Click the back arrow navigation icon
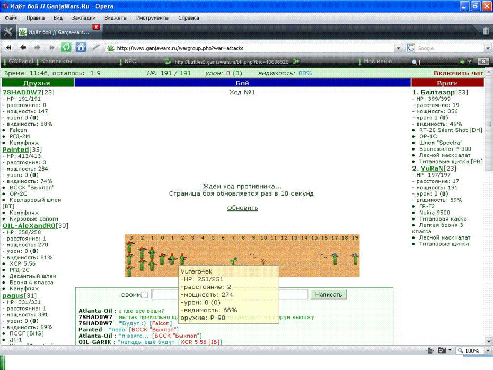 (23, 48)
